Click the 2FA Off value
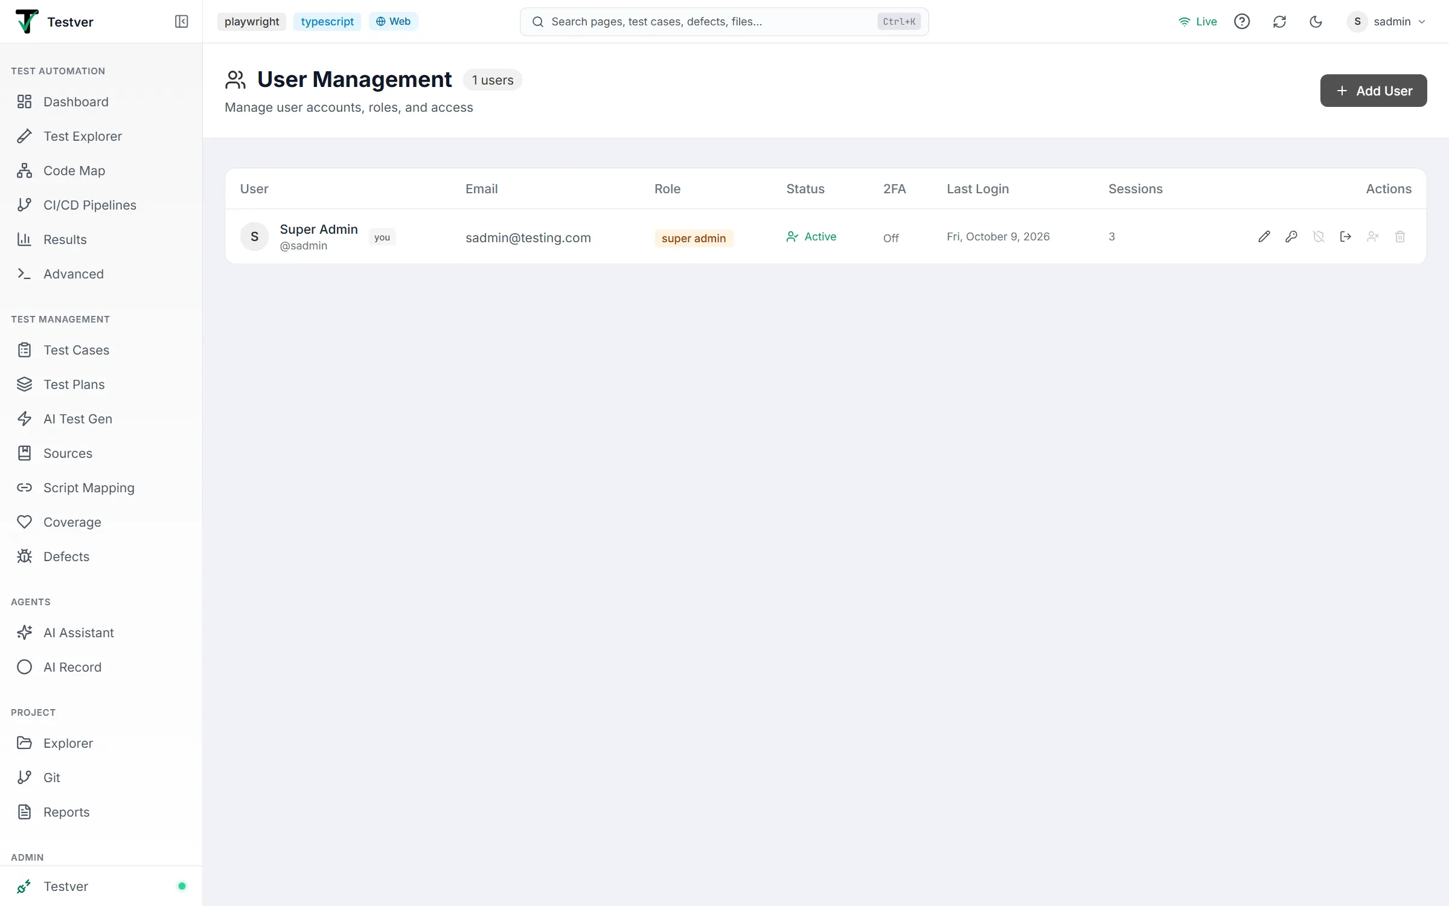 [891, 238]
